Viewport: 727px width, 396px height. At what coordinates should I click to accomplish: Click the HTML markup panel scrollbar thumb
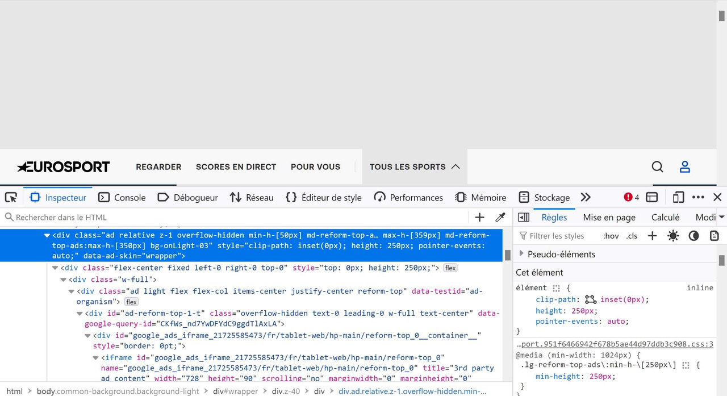coord(507,255)
